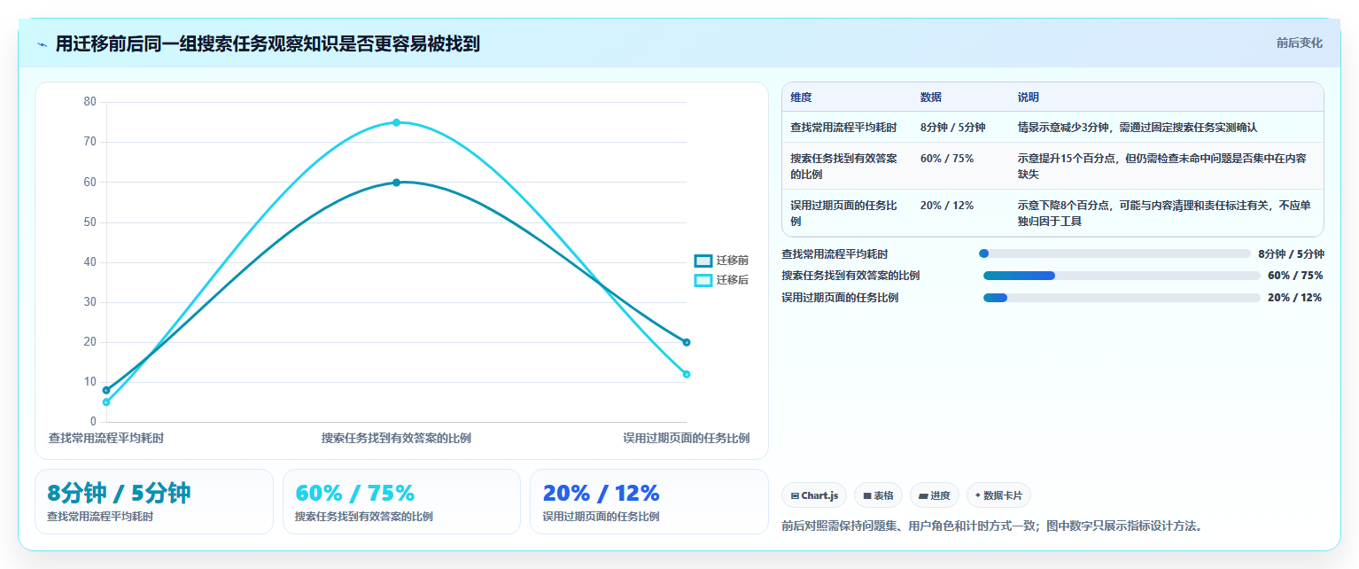Click table cell 8分钟 / 5分钟

(952, 128)
